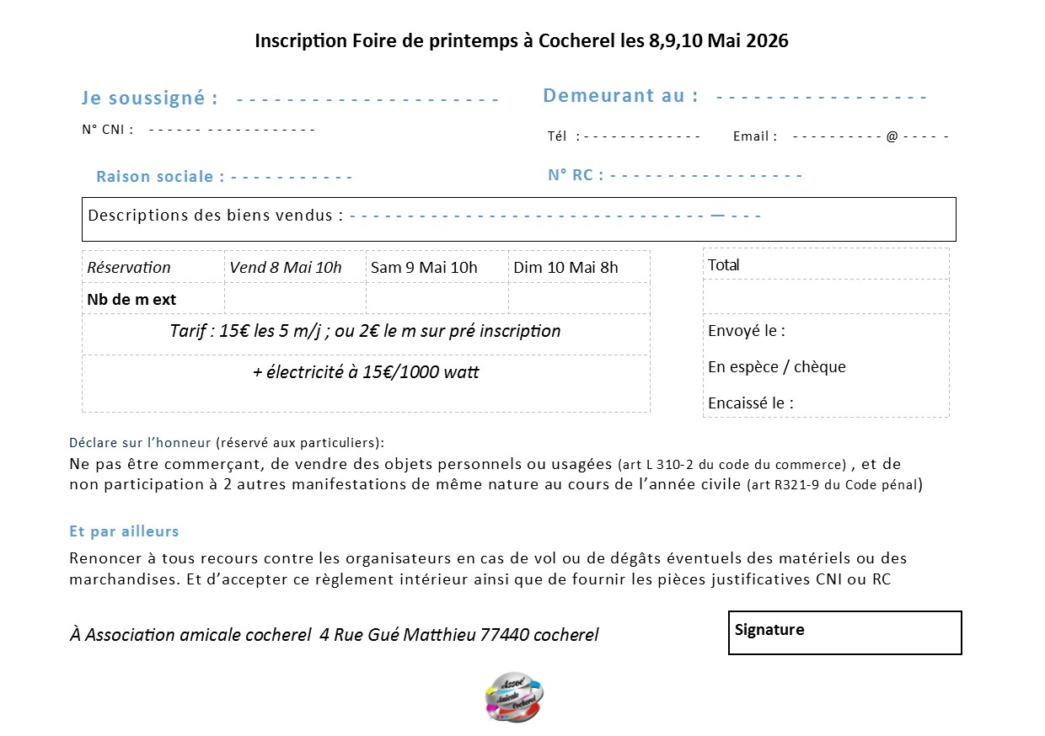Click the Et par ailleurs heading
1045x736 pixels.
(124, 532)
